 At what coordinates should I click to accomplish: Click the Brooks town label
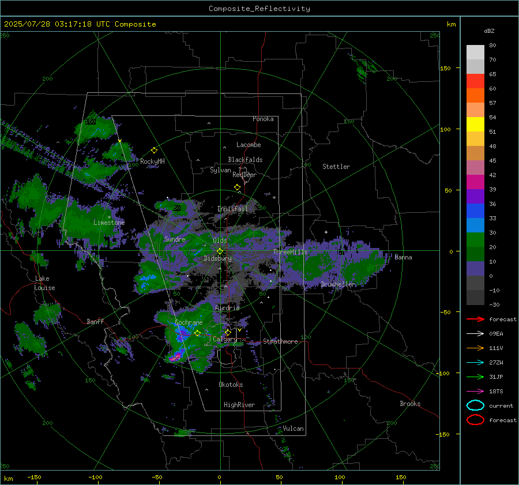pyautogui.click(x=410, y=404)
